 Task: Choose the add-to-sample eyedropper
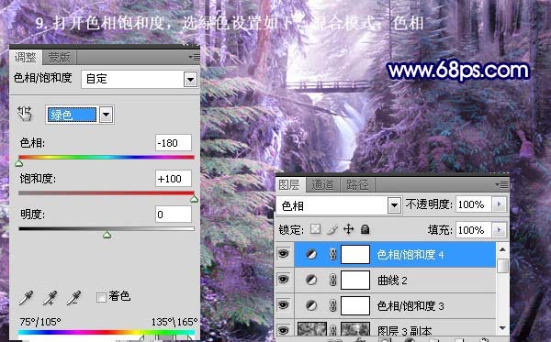(51, 298)
